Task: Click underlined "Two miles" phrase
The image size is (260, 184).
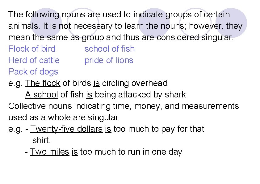Action: coord(50,152)
